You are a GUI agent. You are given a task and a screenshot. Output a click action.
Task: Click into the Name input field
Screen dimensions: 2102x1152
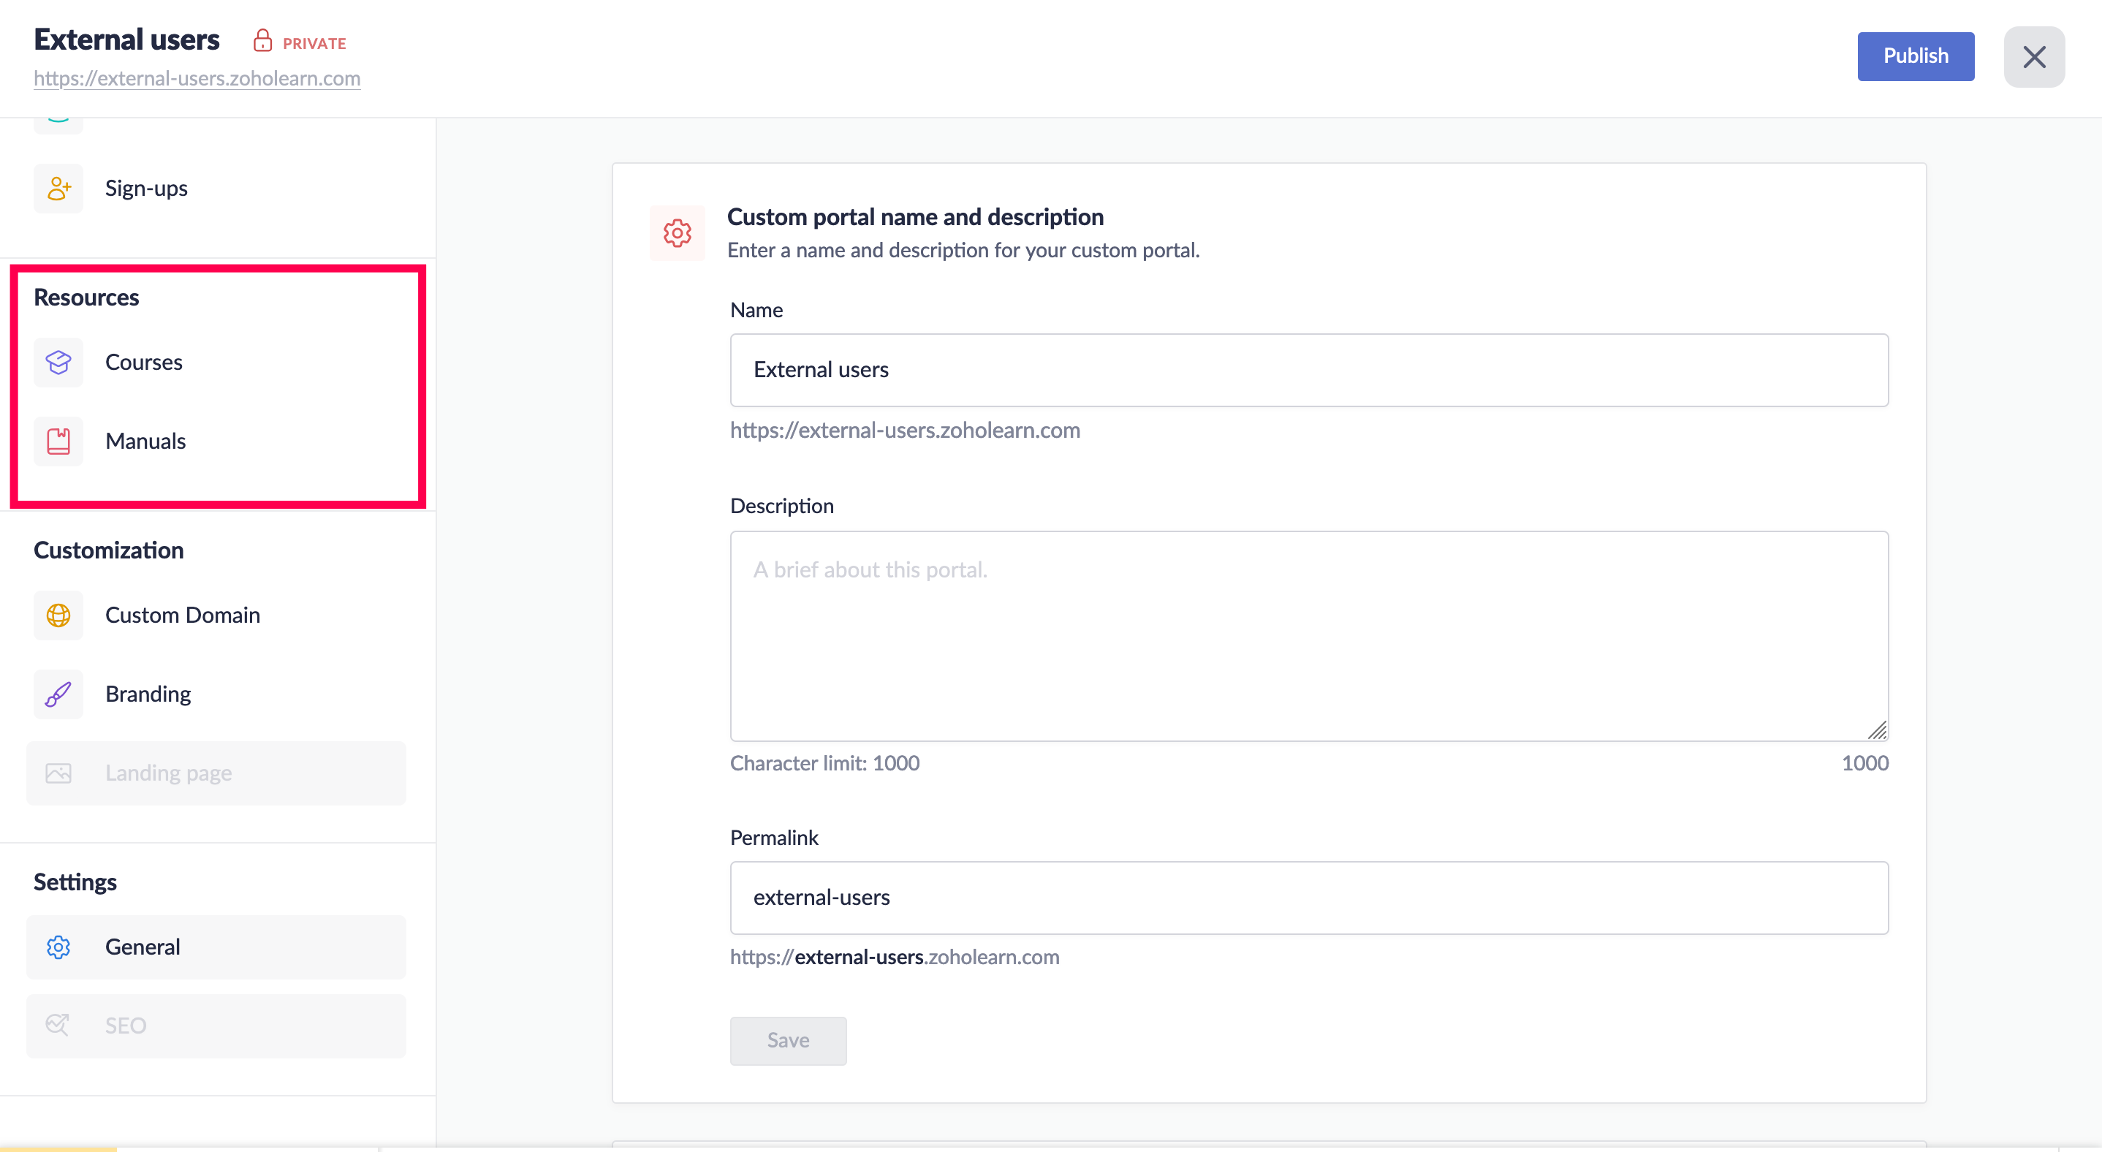point(1308,370)
